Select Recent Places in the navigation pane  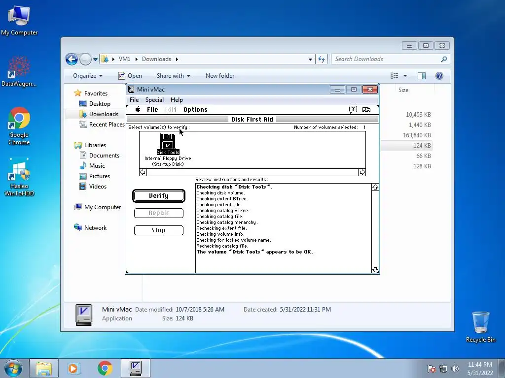107,125
